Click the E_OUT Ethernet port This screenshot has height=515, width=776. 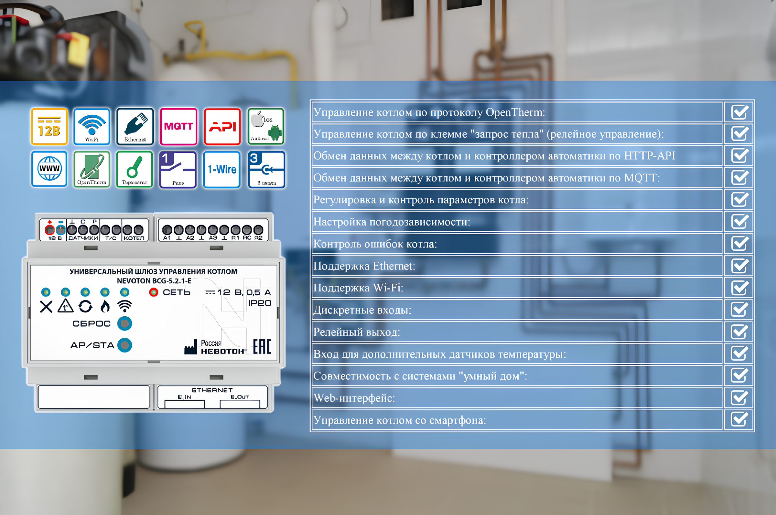tap(240, 404)
